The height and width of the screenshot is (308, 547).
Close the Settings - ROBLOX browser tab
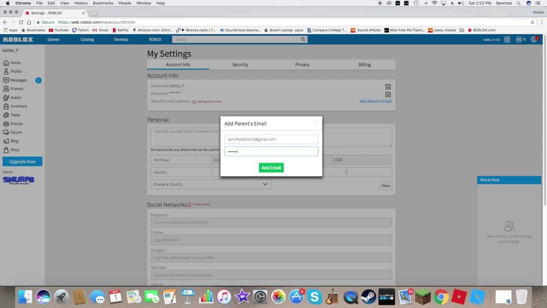(x=83, y=13)
